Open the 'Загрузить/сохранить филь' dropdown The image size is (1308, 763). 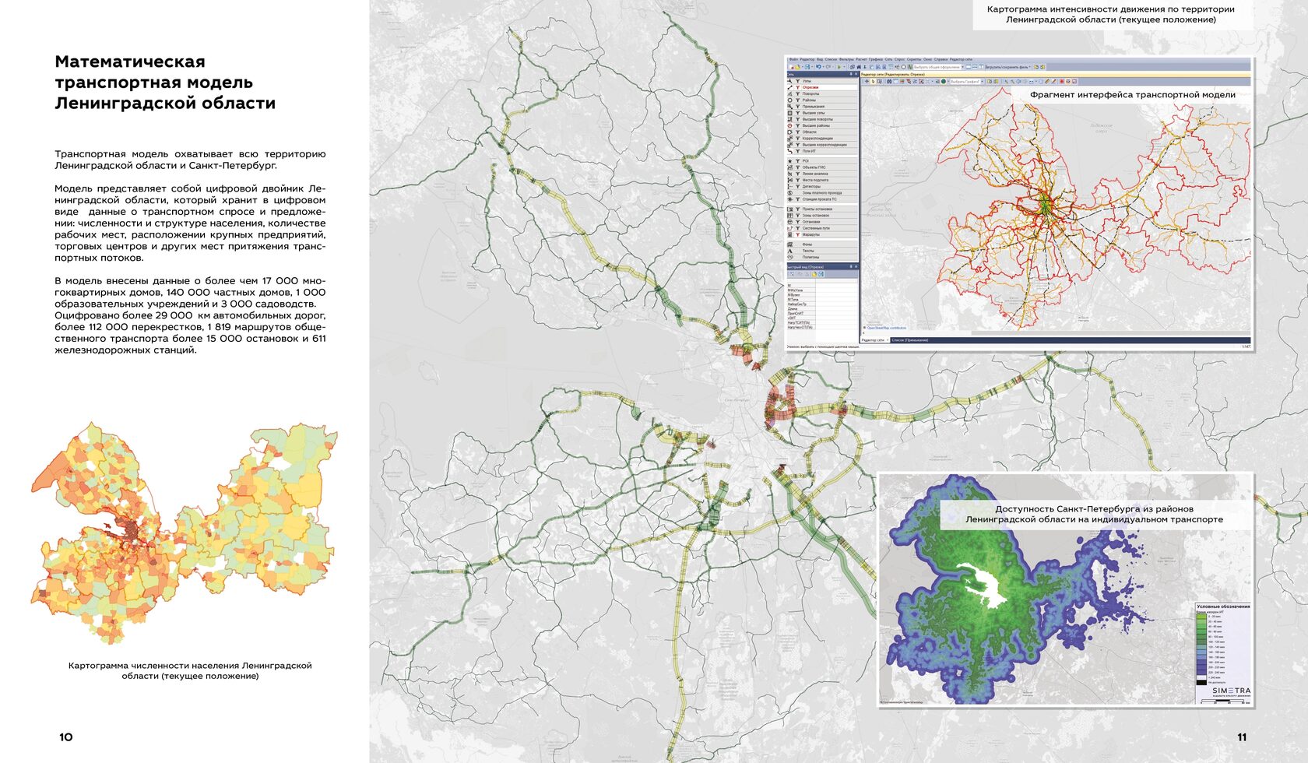click(1007, 67)
